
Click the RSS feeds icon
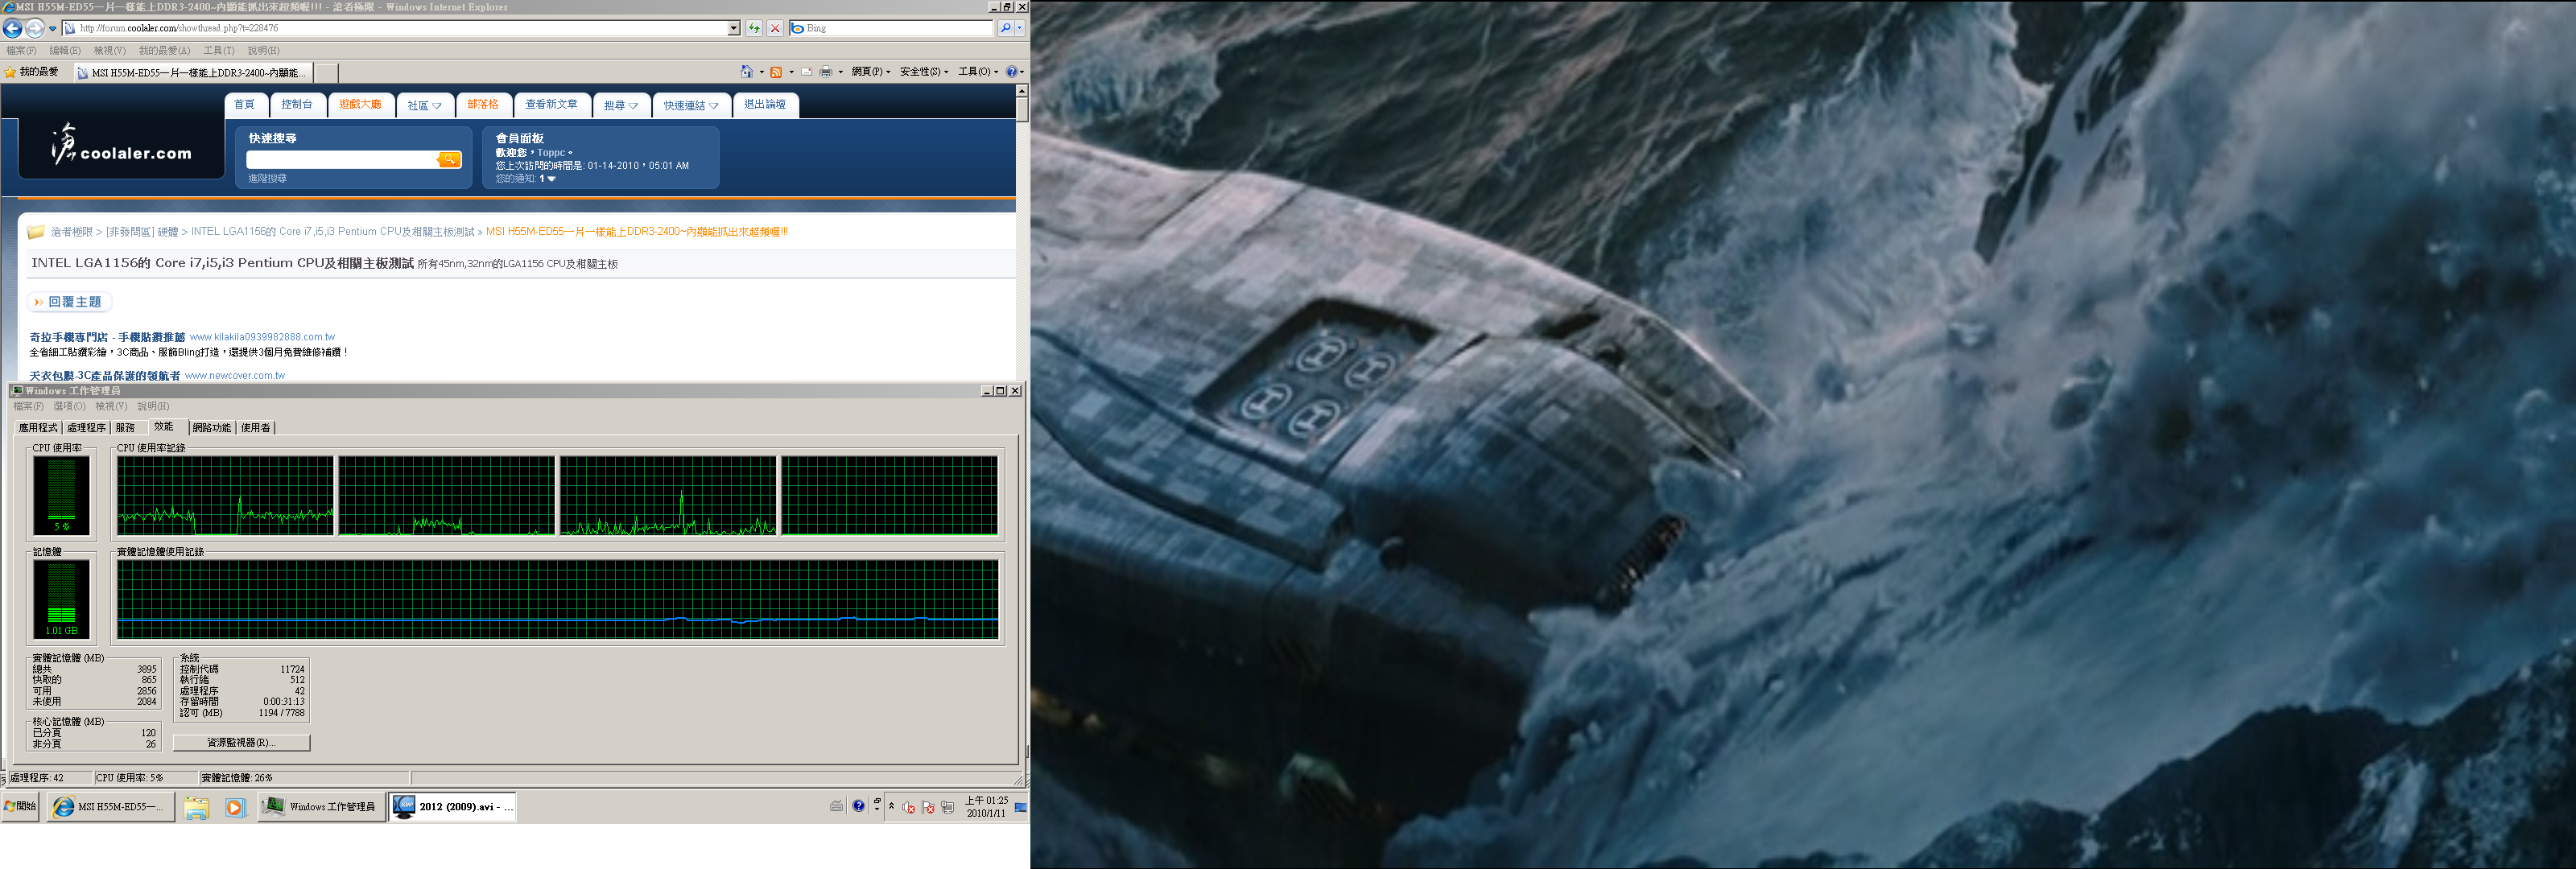coord(776,71)
